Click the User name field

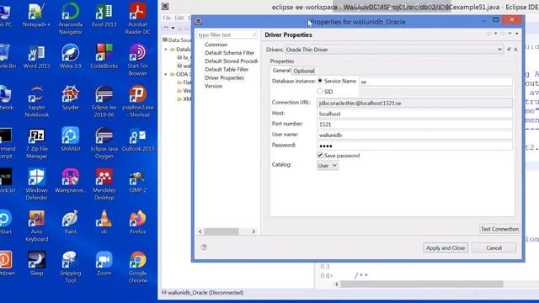click(x=414, y=135)
